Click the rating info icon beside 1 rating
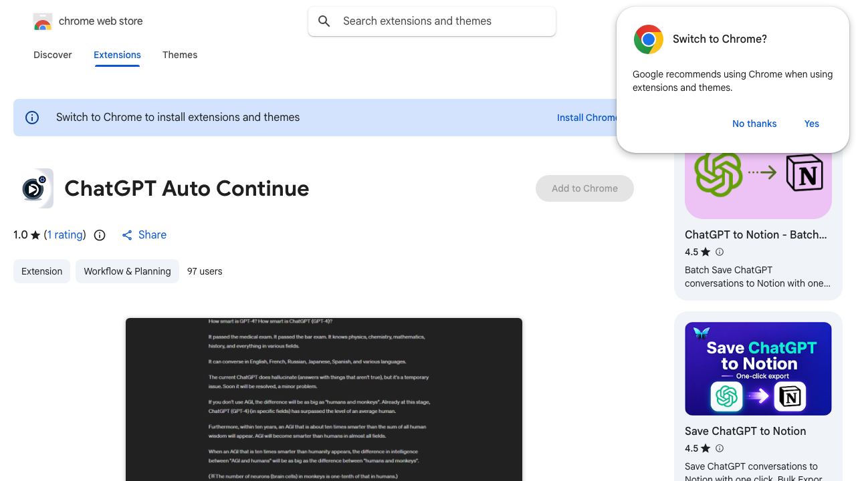Viewport: 856px width, 481px height. (100, 235)
